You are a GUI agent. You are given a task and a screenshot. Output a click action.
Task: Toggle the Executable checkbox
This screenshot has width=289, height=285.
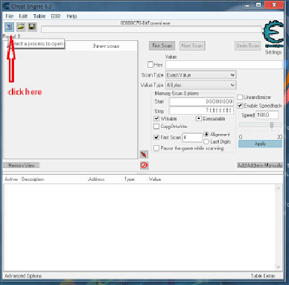pos(199,118)
